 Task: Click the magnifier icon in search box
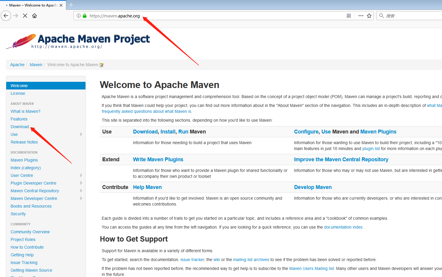click(x=382, y=16)
